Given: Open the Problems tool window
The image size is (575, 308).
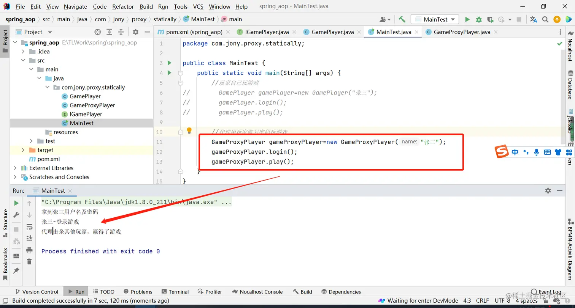Looking at the screenshot, I should coord(137,292).
